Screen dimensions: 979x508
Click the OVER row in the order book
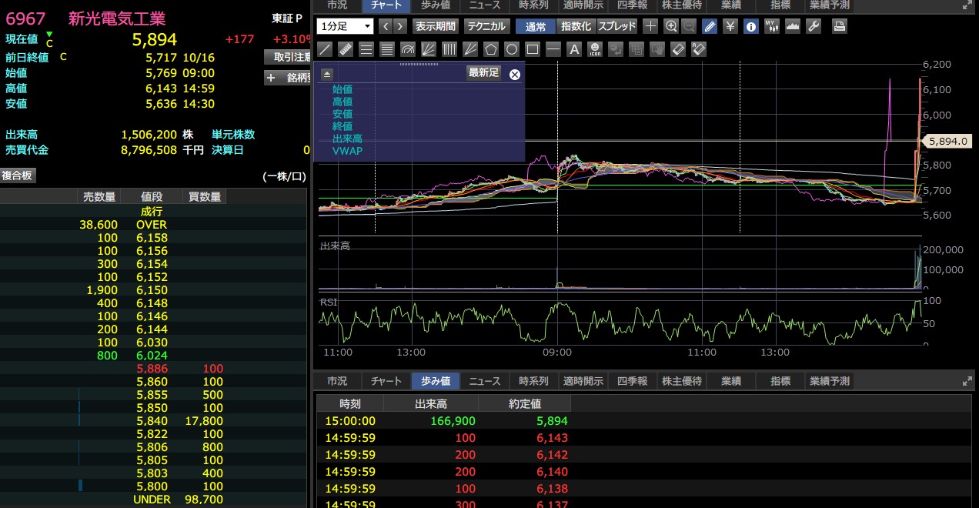152,225
